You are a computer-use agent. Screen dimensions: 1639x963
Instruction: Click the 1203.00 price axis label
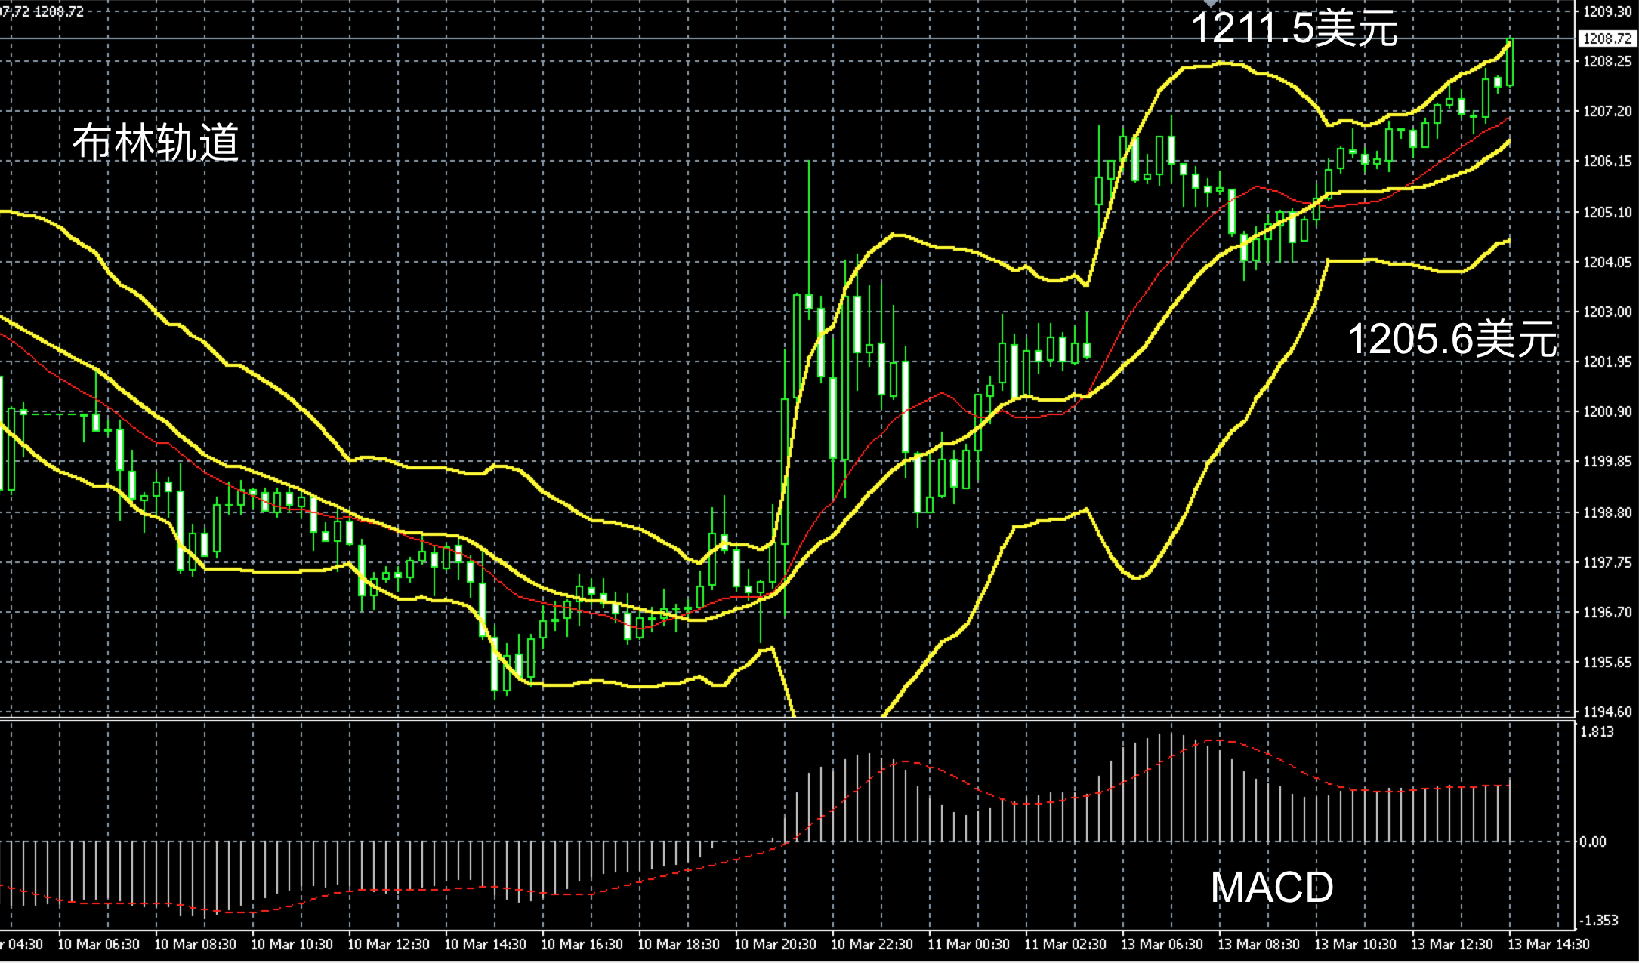tap(1607, 312)
